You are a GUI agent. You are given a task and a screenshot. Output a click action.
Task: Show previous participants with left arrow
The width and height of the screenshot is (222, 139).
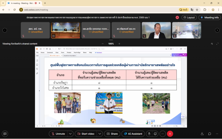tap(5, 30)
